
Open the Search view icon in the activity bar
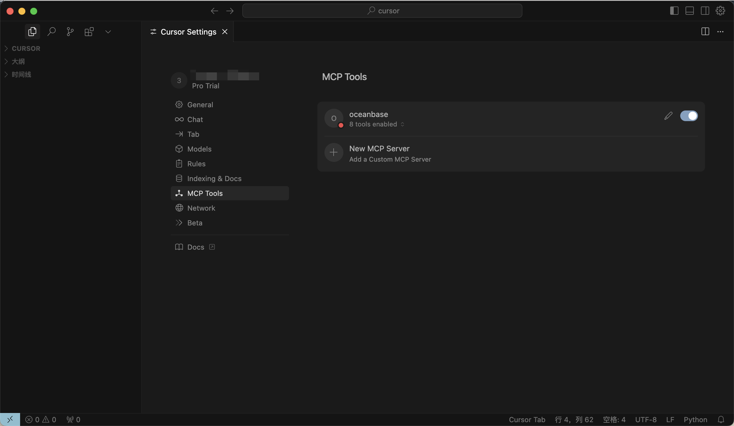[x=51, y=32]
